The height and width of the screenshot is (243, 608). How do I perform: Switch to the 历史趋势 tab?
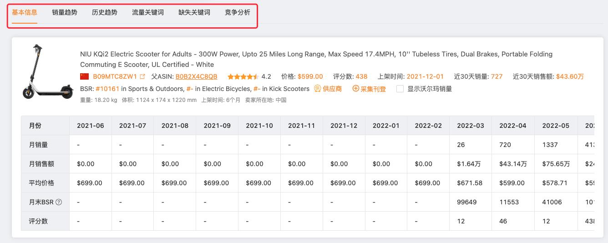tap(105, 12)
